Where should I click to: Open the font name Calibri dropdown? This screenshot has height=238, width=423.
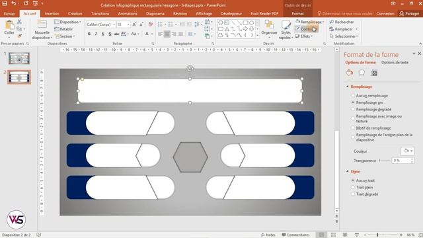tap(114, 24)
